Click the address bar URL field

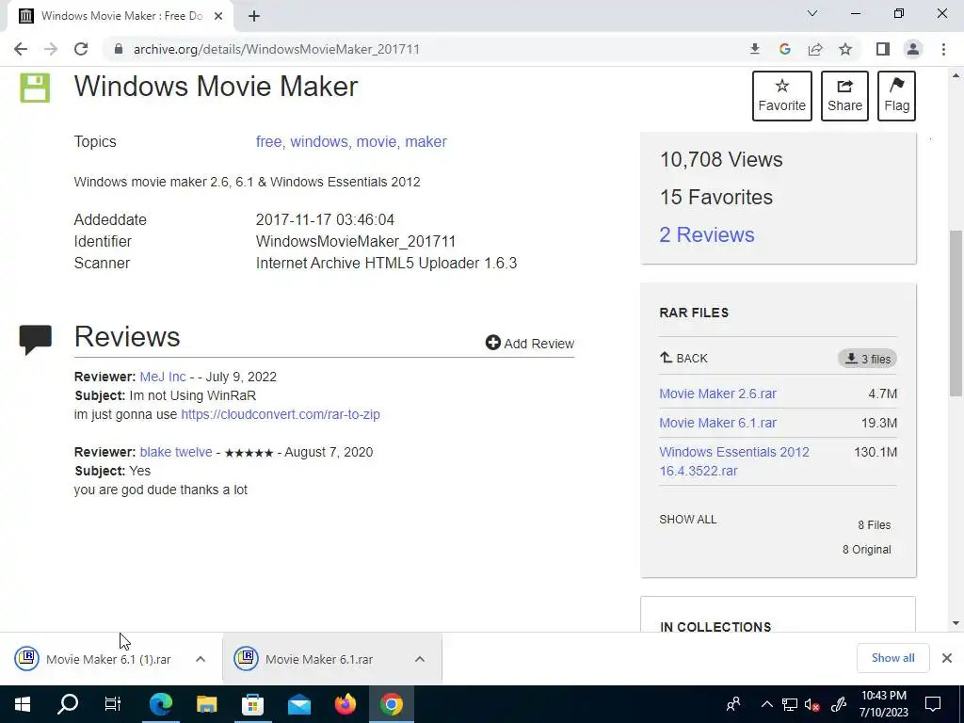[425, 49]
